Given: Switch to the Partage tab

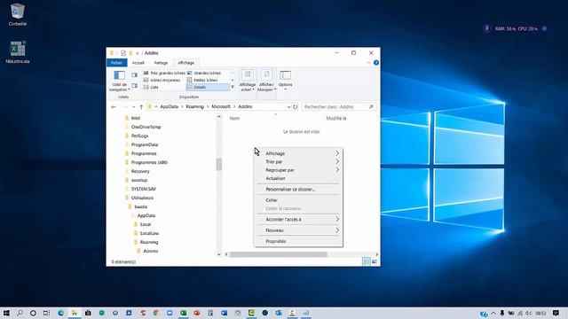Looking at the screenshot, I should (161, 63).
